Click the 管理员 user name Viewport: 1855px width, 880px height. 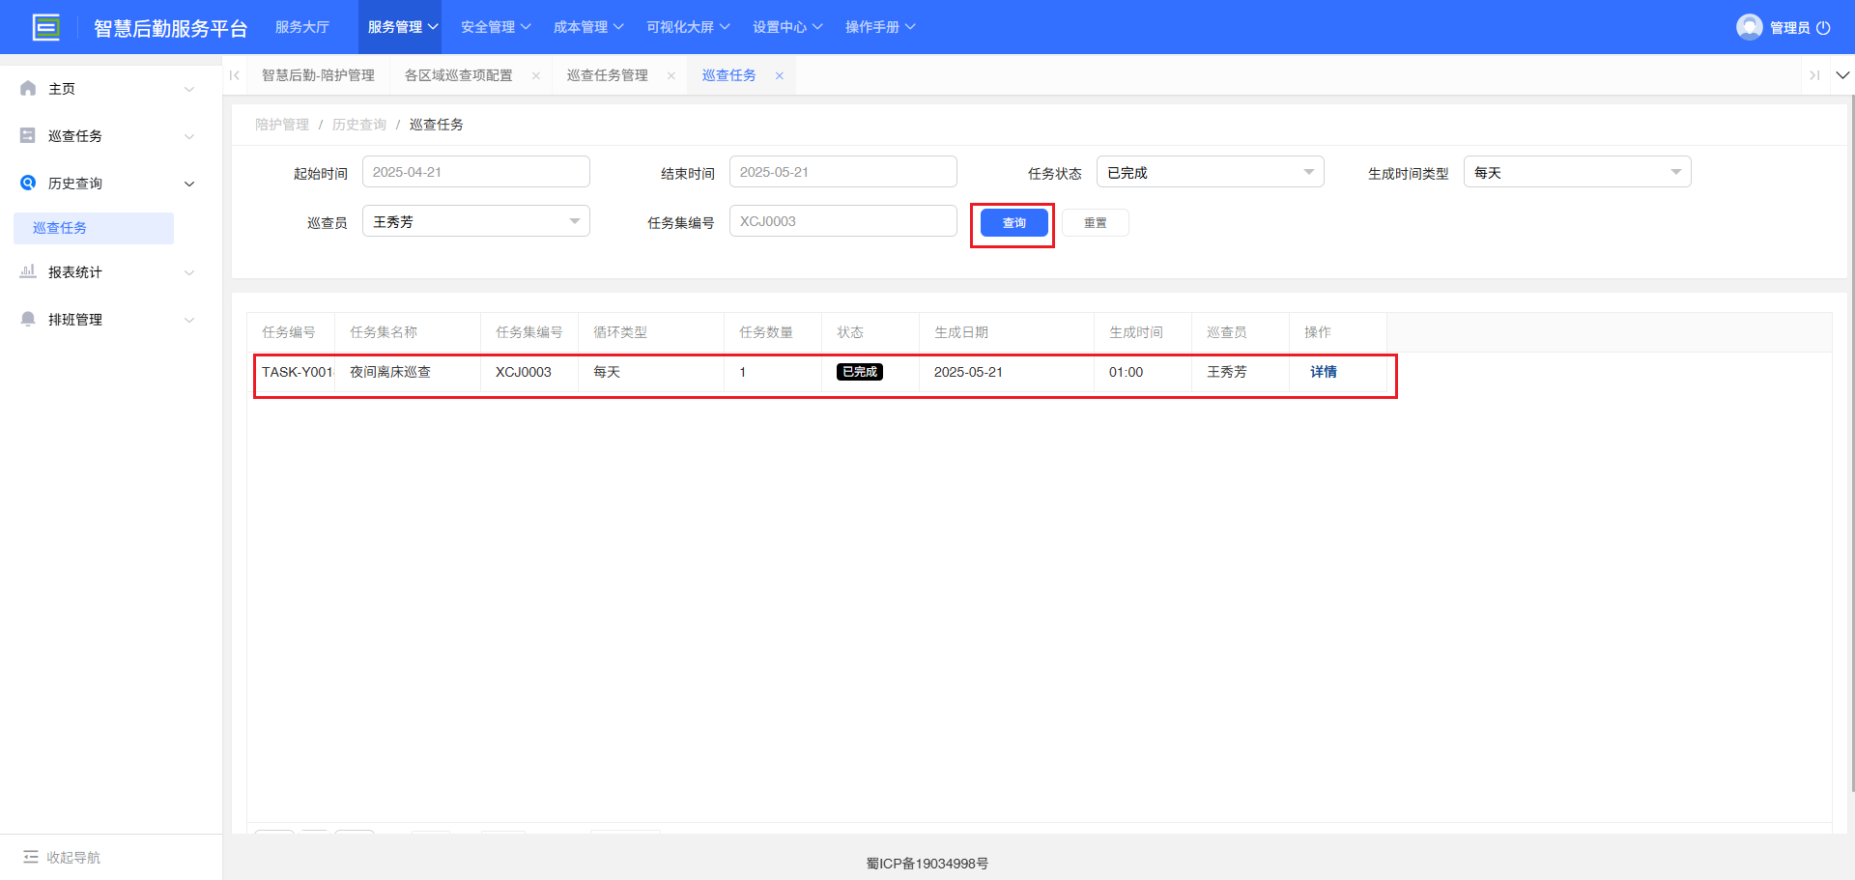(1789, 28)
